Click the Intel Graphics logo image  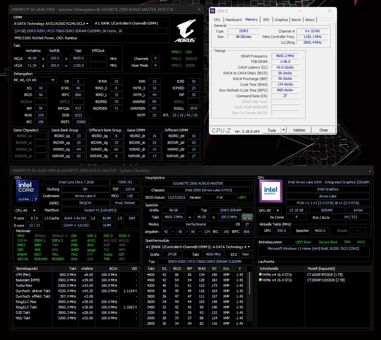271,191
